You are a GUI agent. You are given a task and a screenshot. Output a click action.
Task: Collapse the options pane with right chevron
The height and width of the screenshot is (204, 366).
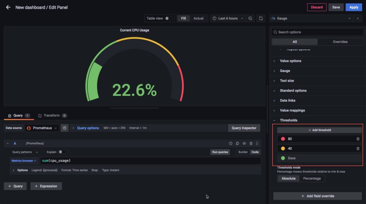[x=357, y=19]
